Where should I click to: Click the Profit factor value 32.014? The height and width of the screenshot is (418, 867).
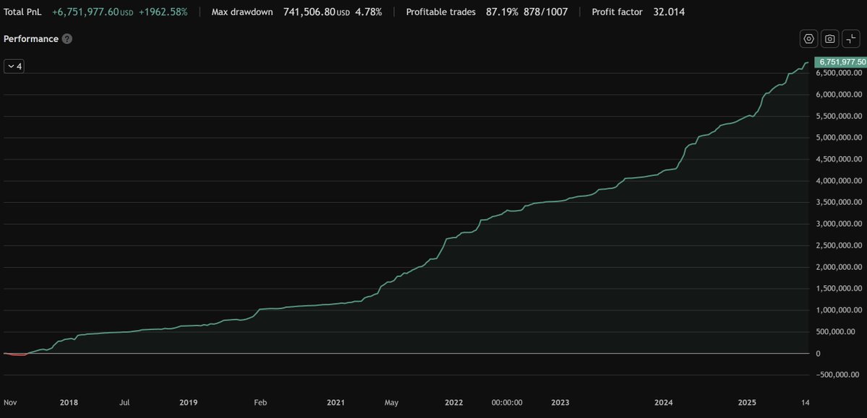[x=668, y=12]
